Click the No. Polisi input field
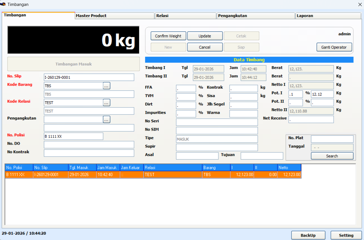Image resolution: width=364 pixels, height=240 pixels. click(73, 136)
